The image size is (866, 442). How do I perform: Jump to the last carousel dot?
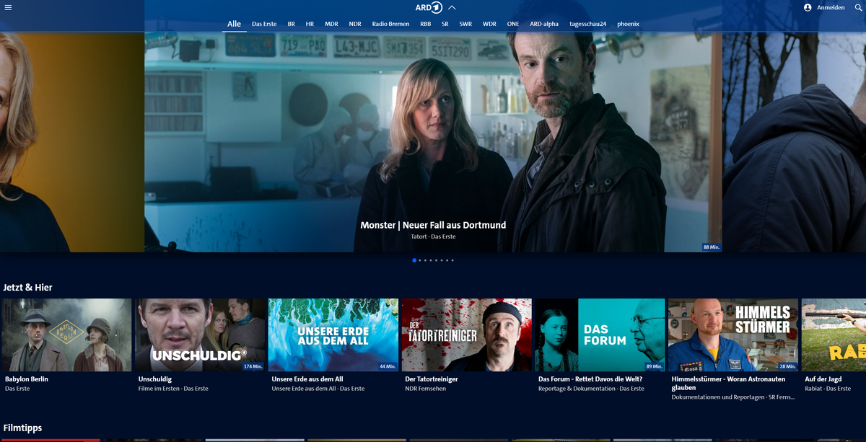(452, 260)
